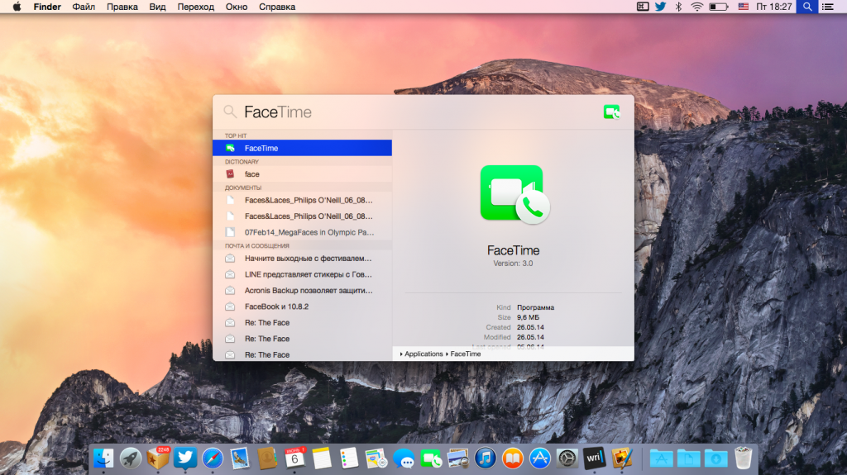This screenshot has height=475, width=847.
Task: Open US flag input source menu
Action: (744, 7)
